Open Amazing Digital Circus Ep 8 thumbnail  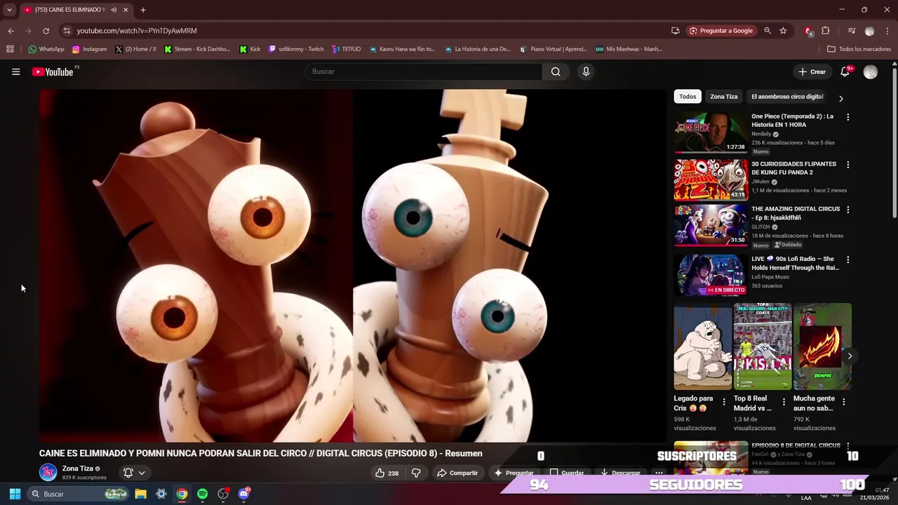pyautogui.click(x=711, y=225)
